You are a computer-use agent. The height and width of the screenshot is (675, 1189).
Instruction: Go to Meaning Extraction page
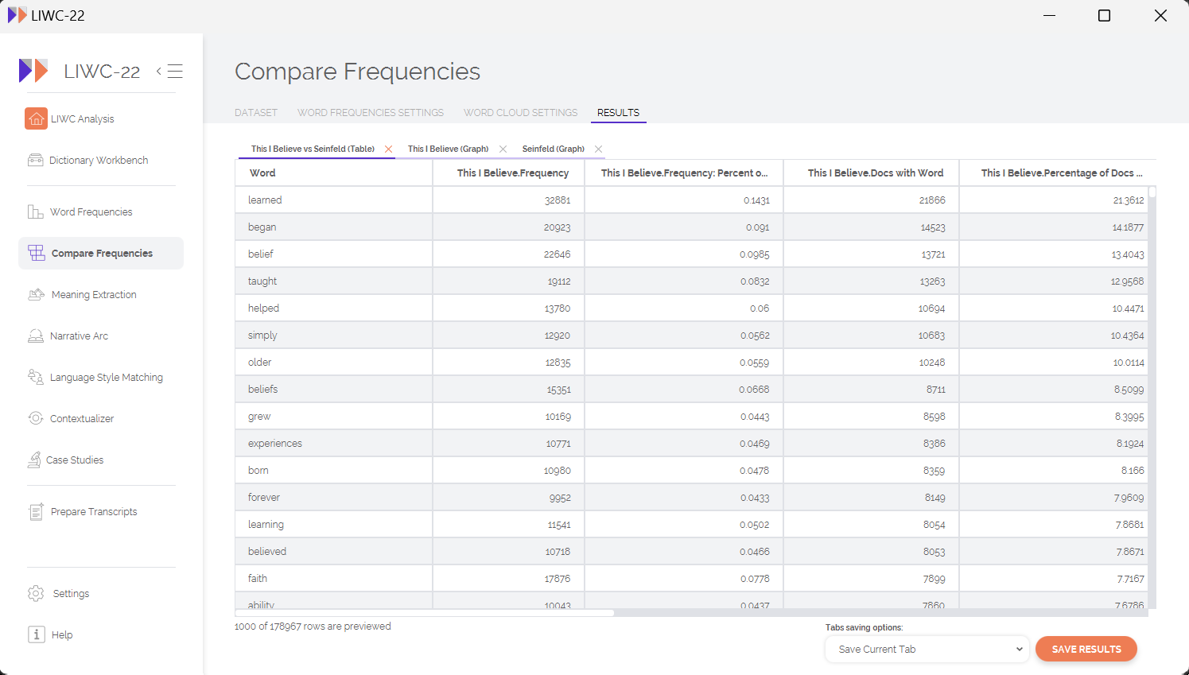click(94, 294)
